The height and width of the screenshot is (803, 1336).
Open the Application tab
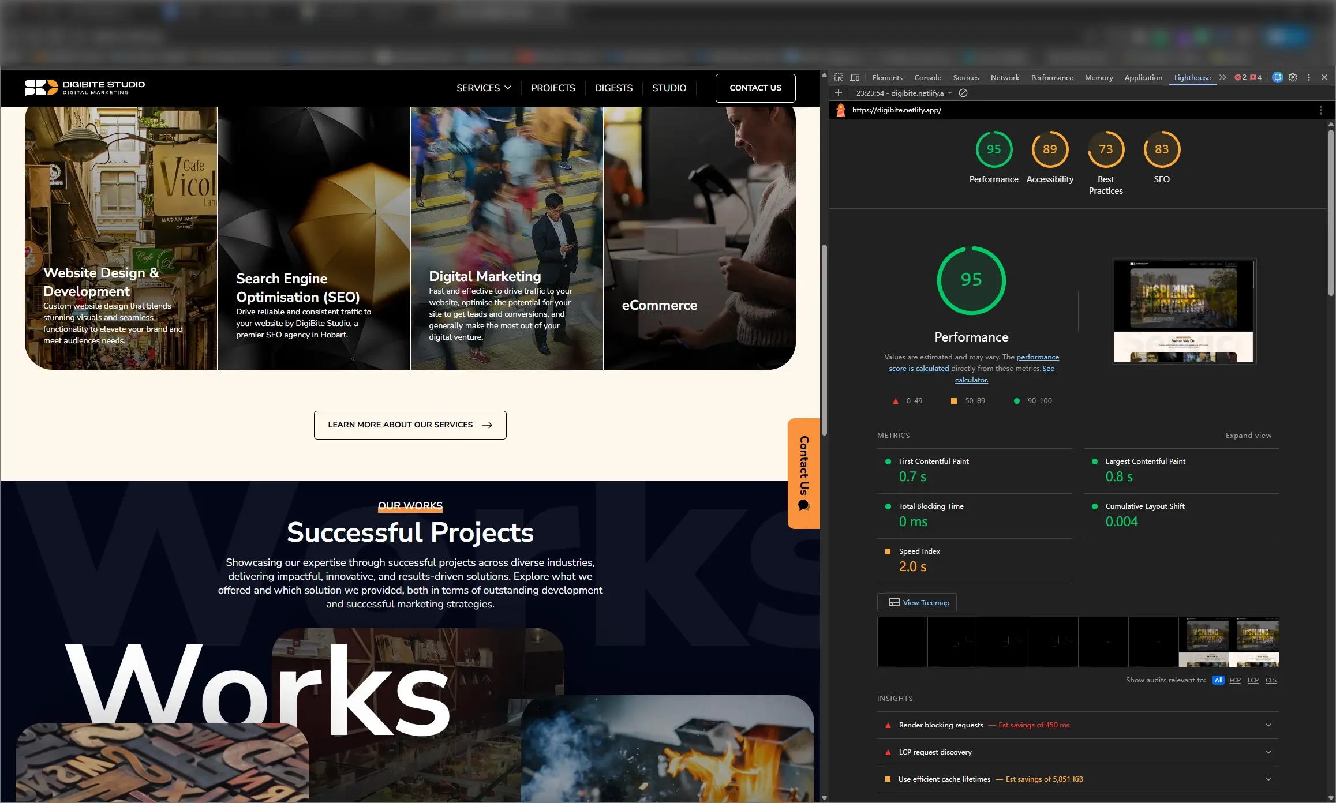1143,77
